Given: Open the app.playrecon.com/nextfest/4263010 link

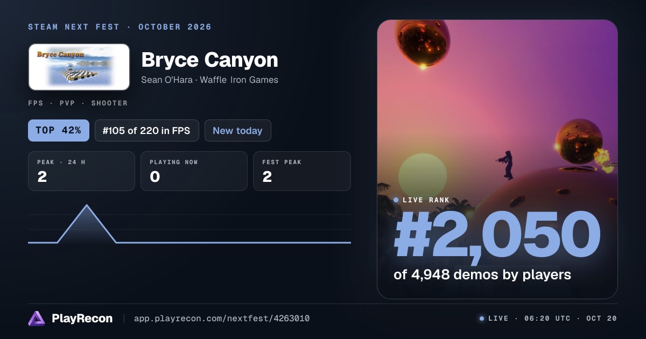Looking at the screenshot, I should tap(222, 319).
